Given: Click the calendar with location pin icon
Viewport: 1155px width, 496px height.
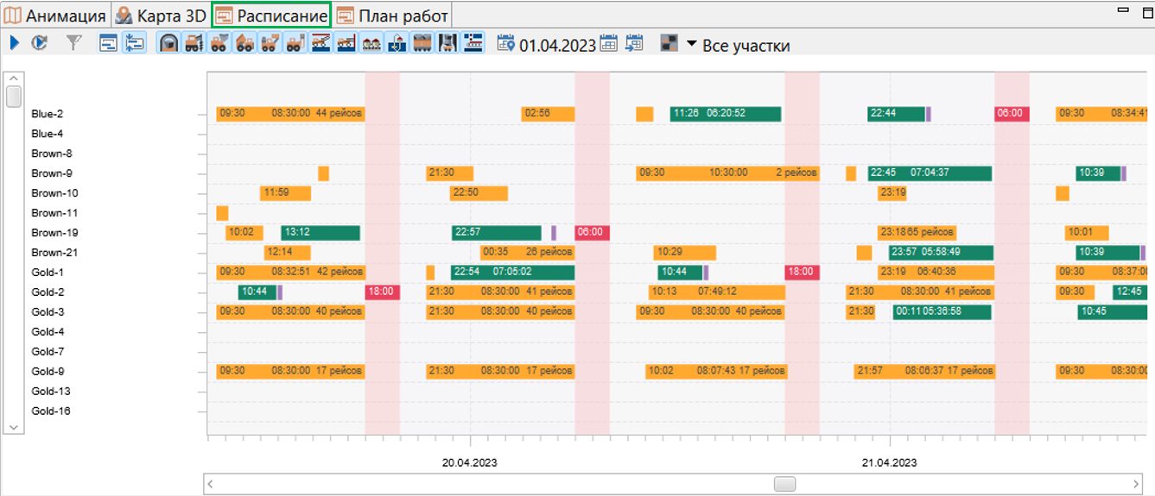Looking at the screenshot, I should pos(506,42).
